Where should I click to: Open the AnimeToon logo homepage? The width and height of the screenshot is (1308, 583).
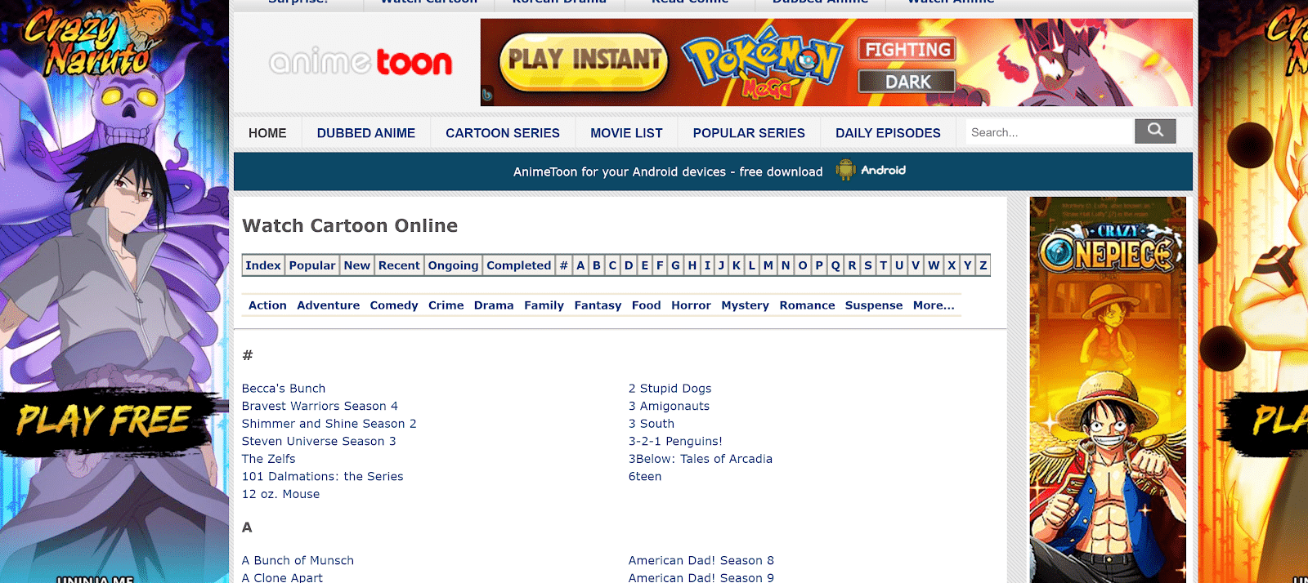pyautogui.click(x=361, y=62)
